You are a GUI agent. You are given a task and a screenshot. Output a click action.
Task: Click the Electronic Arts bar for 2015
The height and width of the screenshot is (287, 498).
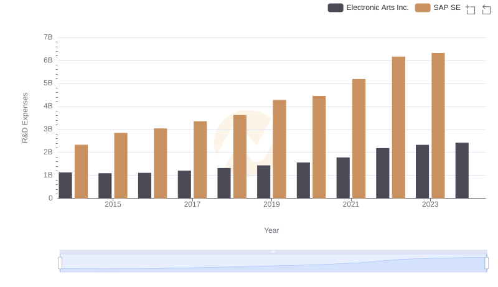105,186
